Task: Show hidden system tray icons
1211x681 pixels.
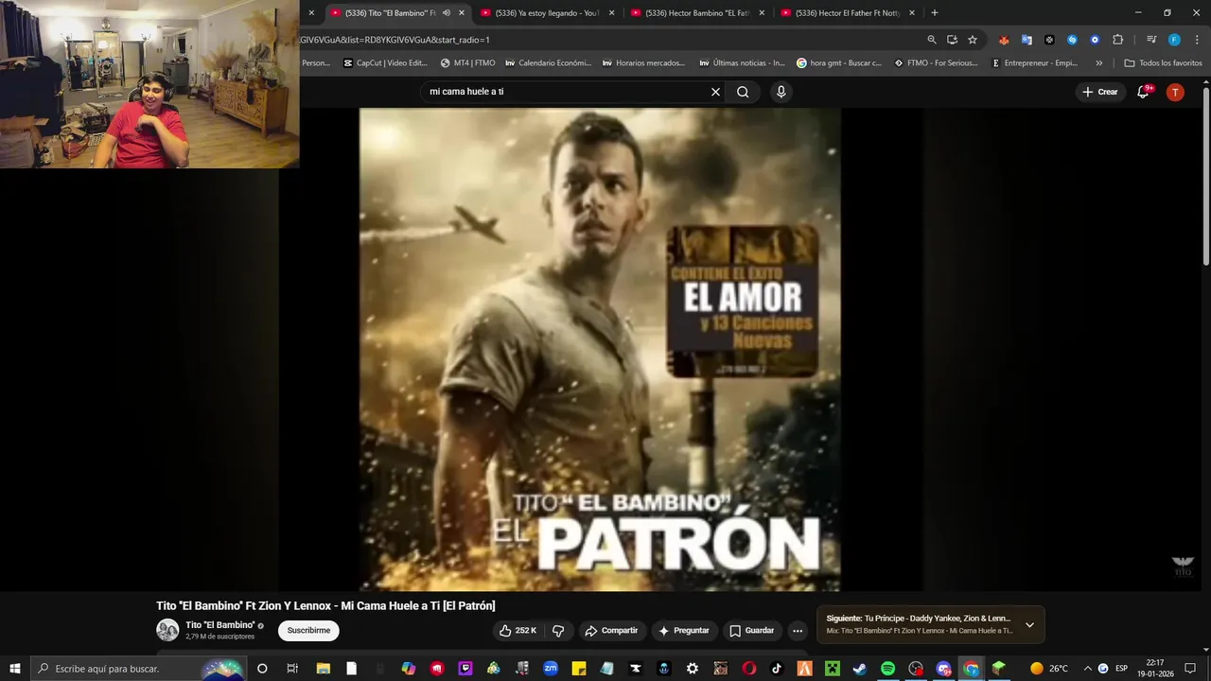Action: point(1087,669)
